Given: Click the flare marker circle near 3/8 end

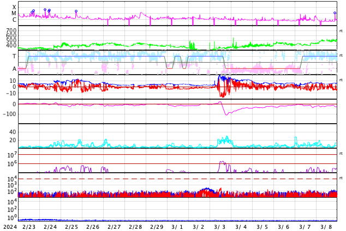Looking at the screenshot, I should (335, 13).
